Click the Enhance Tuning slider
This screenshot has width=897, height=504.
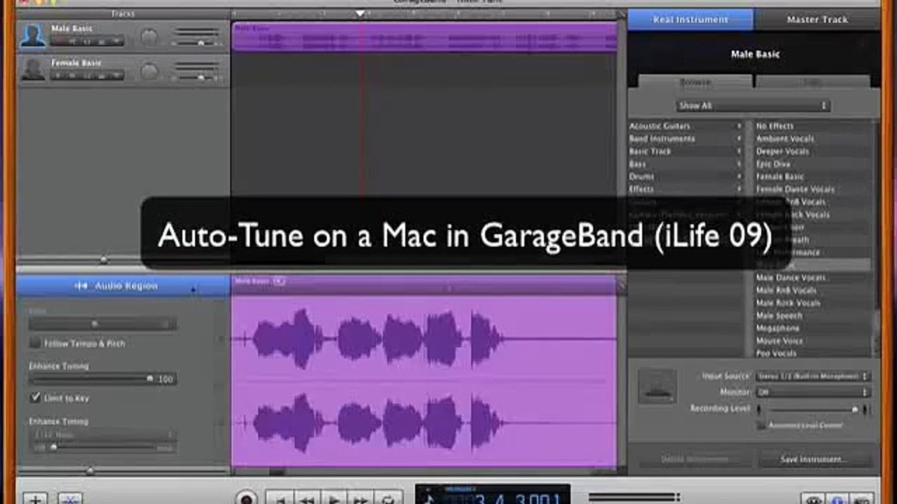point(93,378)
